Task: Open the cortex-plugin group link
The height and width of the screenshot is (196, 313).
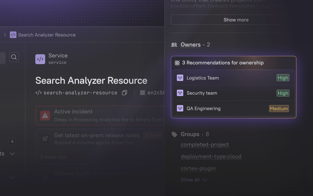Action: coord(198,169)
